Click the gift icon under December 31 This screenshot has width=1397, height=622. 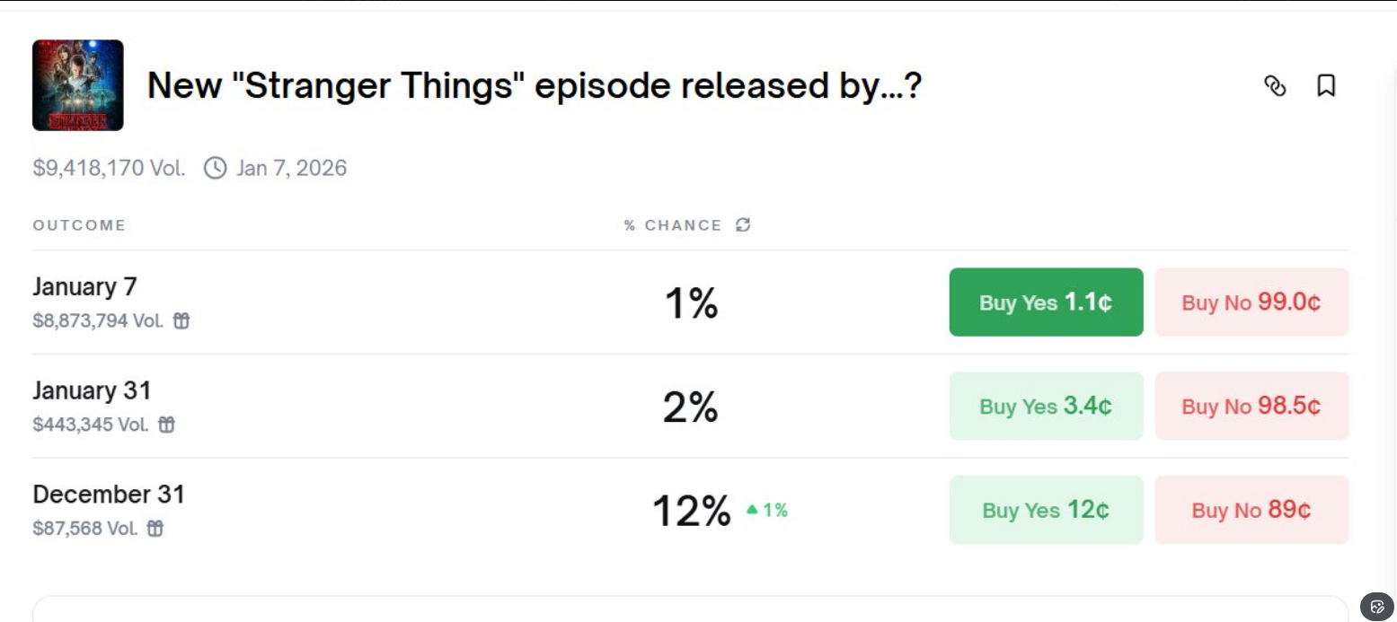coord(155,529)
